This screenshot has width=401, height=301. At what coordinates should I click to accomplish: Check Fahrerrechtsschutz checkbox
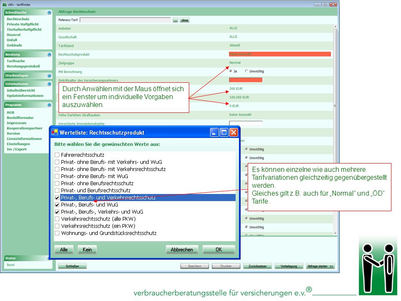click(x=57, y=155)
